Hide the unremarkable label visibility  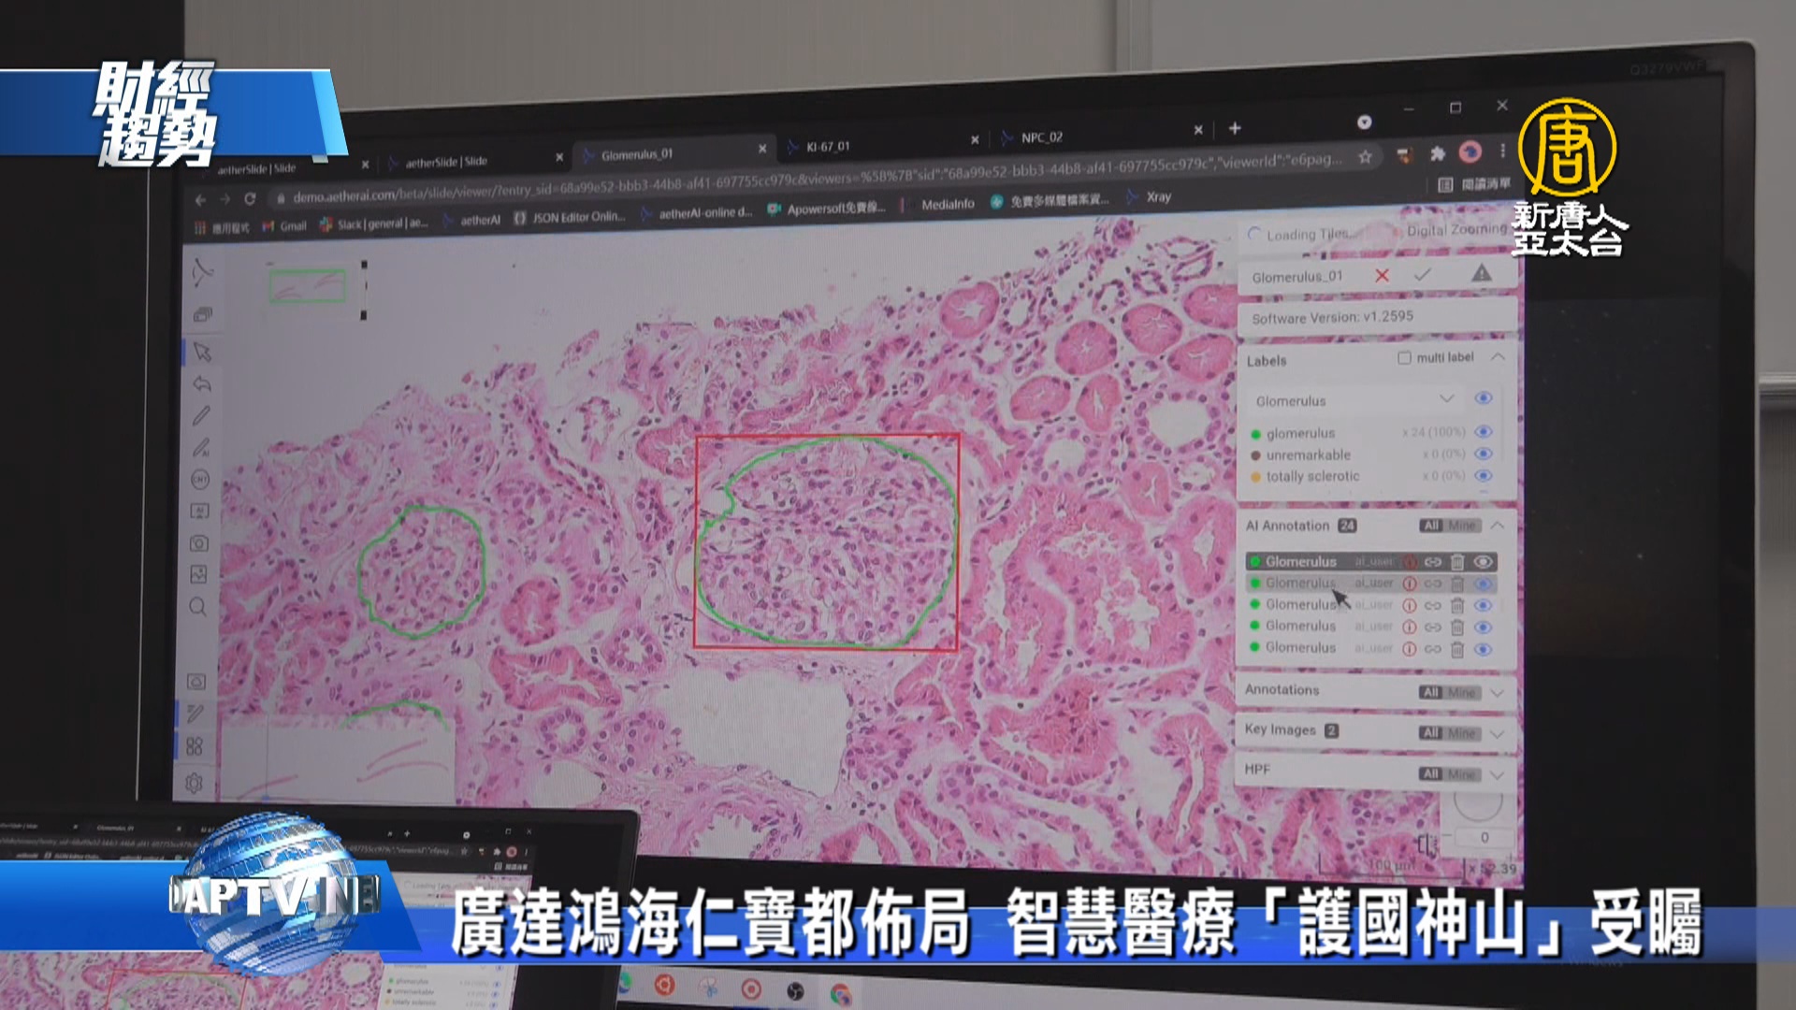coord(1484,454)
